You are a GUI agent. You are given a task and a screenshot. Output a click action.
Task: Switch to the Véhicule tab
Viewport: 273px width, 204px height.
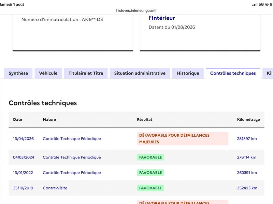(48, 73)
